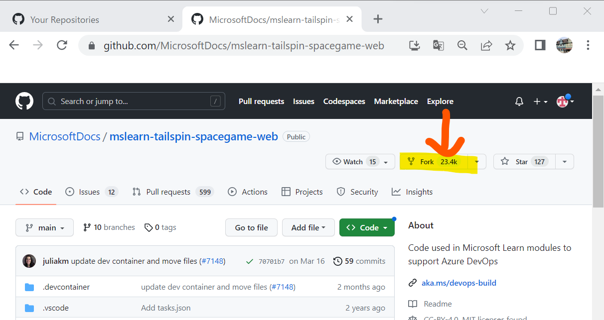Viewport: 604px width, 320px height.
Task: Switch to the repository Issues tab
Action: (x=92, y=192)
